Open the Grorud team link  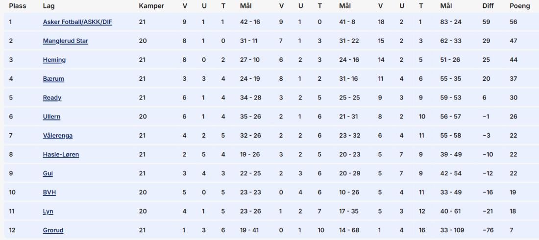point(53,230)
